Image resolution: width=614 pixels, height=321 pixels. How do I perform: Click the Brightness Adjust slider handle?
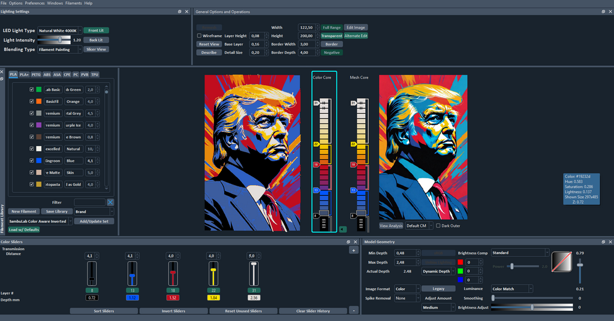click(532, 307)
